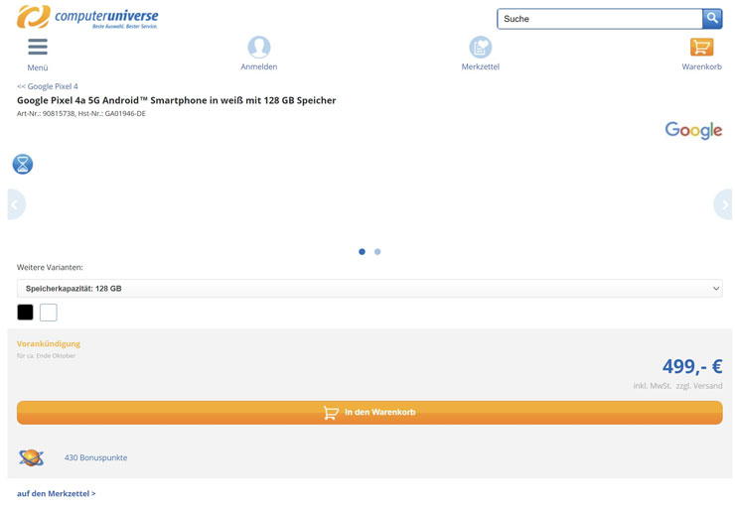Viewport: 735px width, 507px height.
Task: Choose the white color swatch
Action: (49, 313)
